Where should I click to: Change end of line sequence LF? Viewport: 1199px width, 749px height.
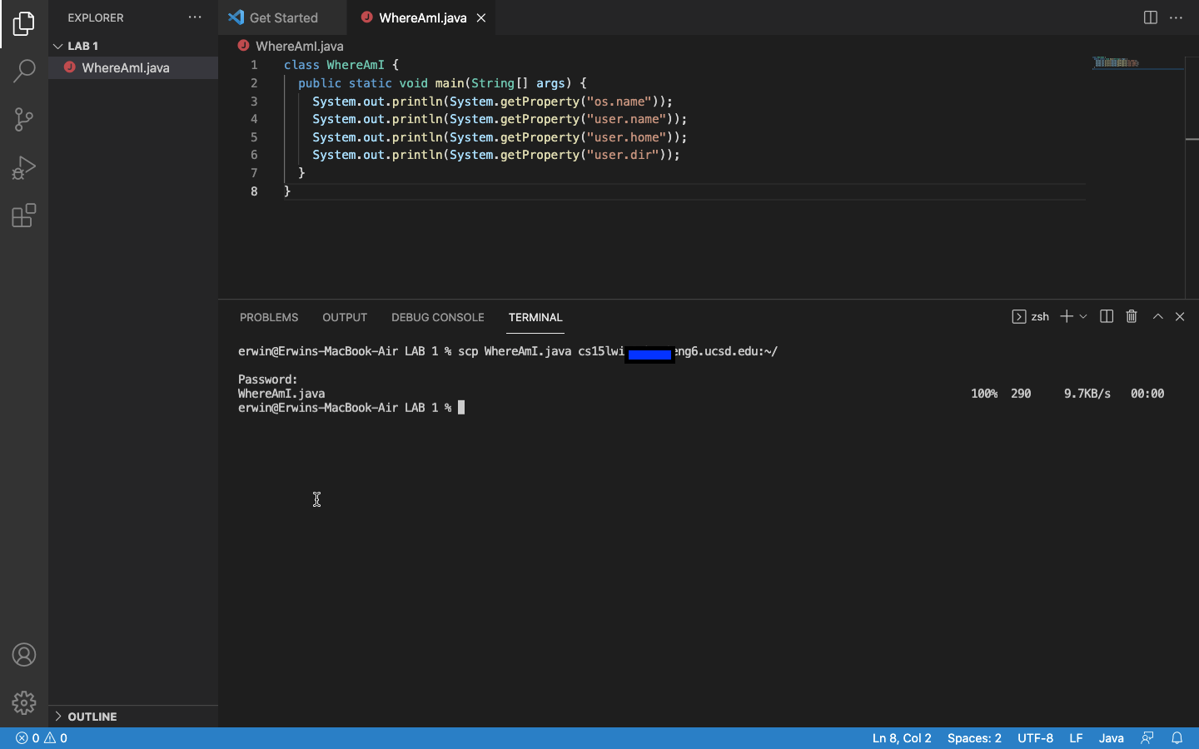pos(1076,738)
